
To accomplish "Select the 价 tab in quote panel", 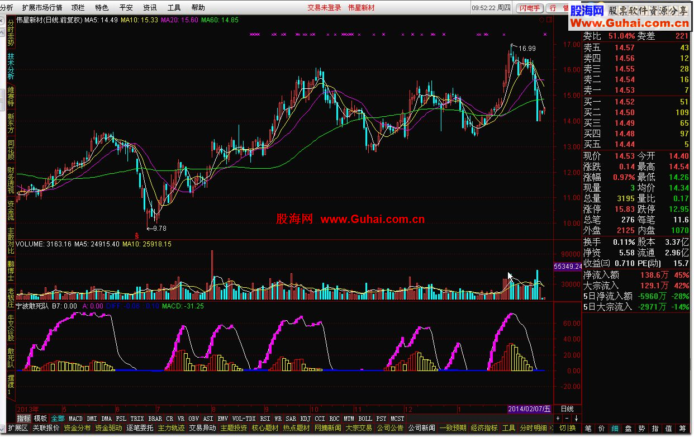I will tap(601, 429).
